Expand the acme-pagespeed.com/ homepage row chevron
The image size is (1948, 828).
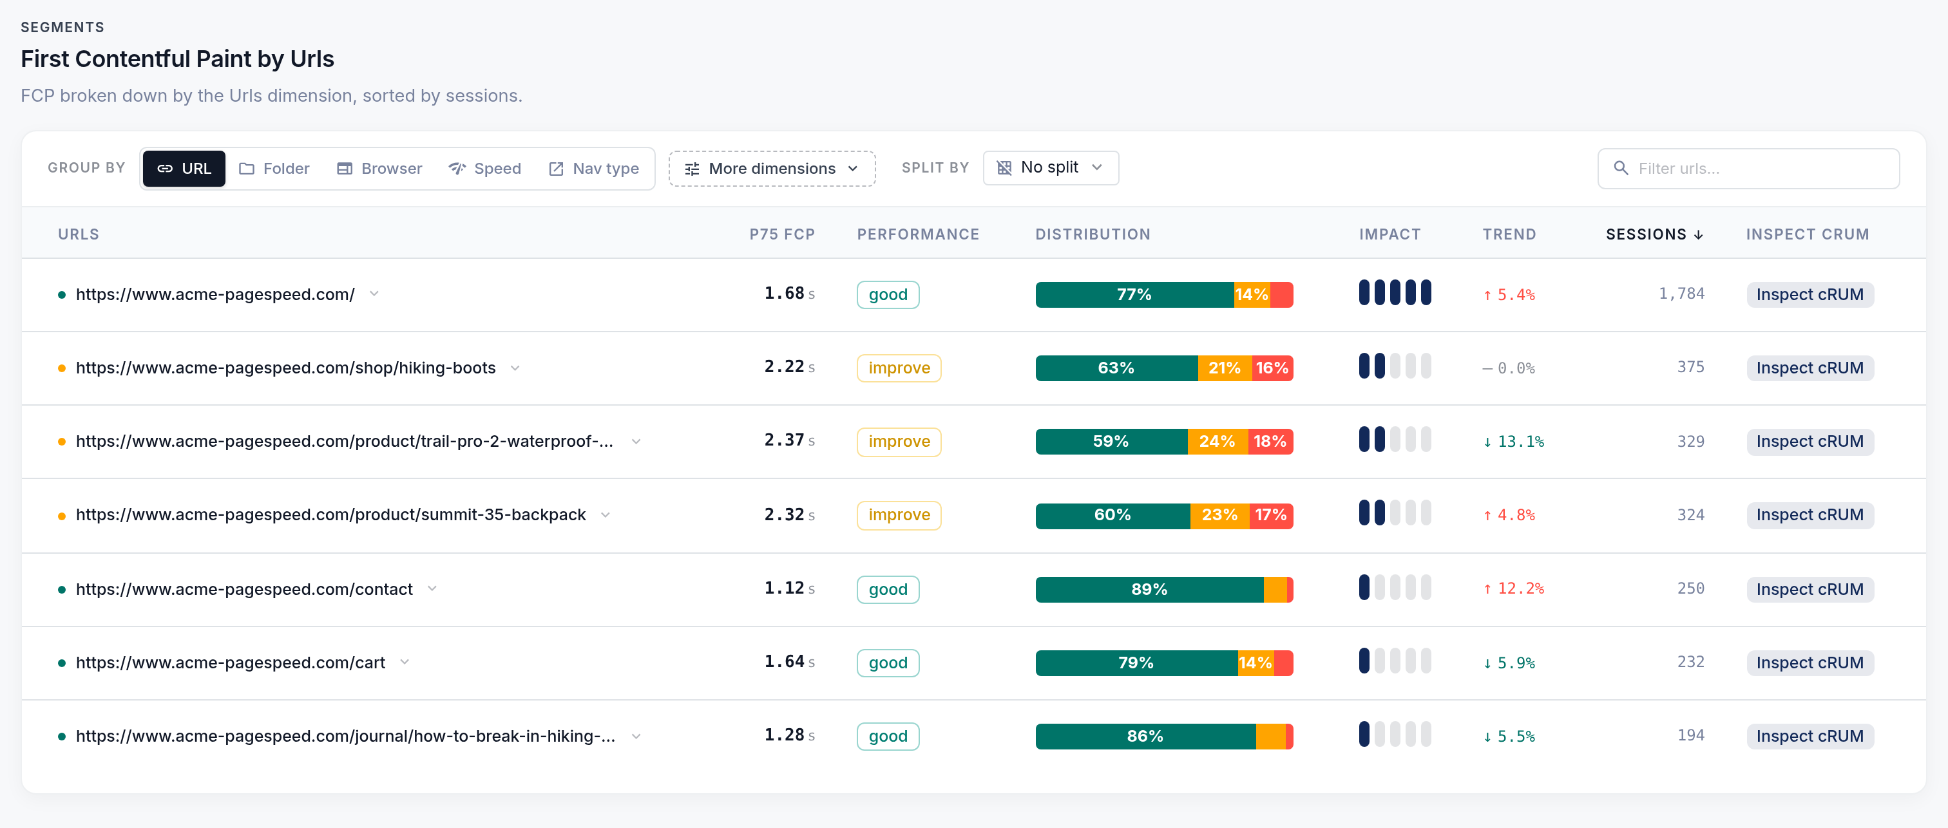coord(374,294)
